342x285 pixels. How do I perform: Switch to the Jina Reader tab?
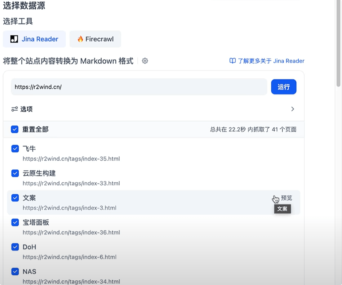(x=34, y=39)
